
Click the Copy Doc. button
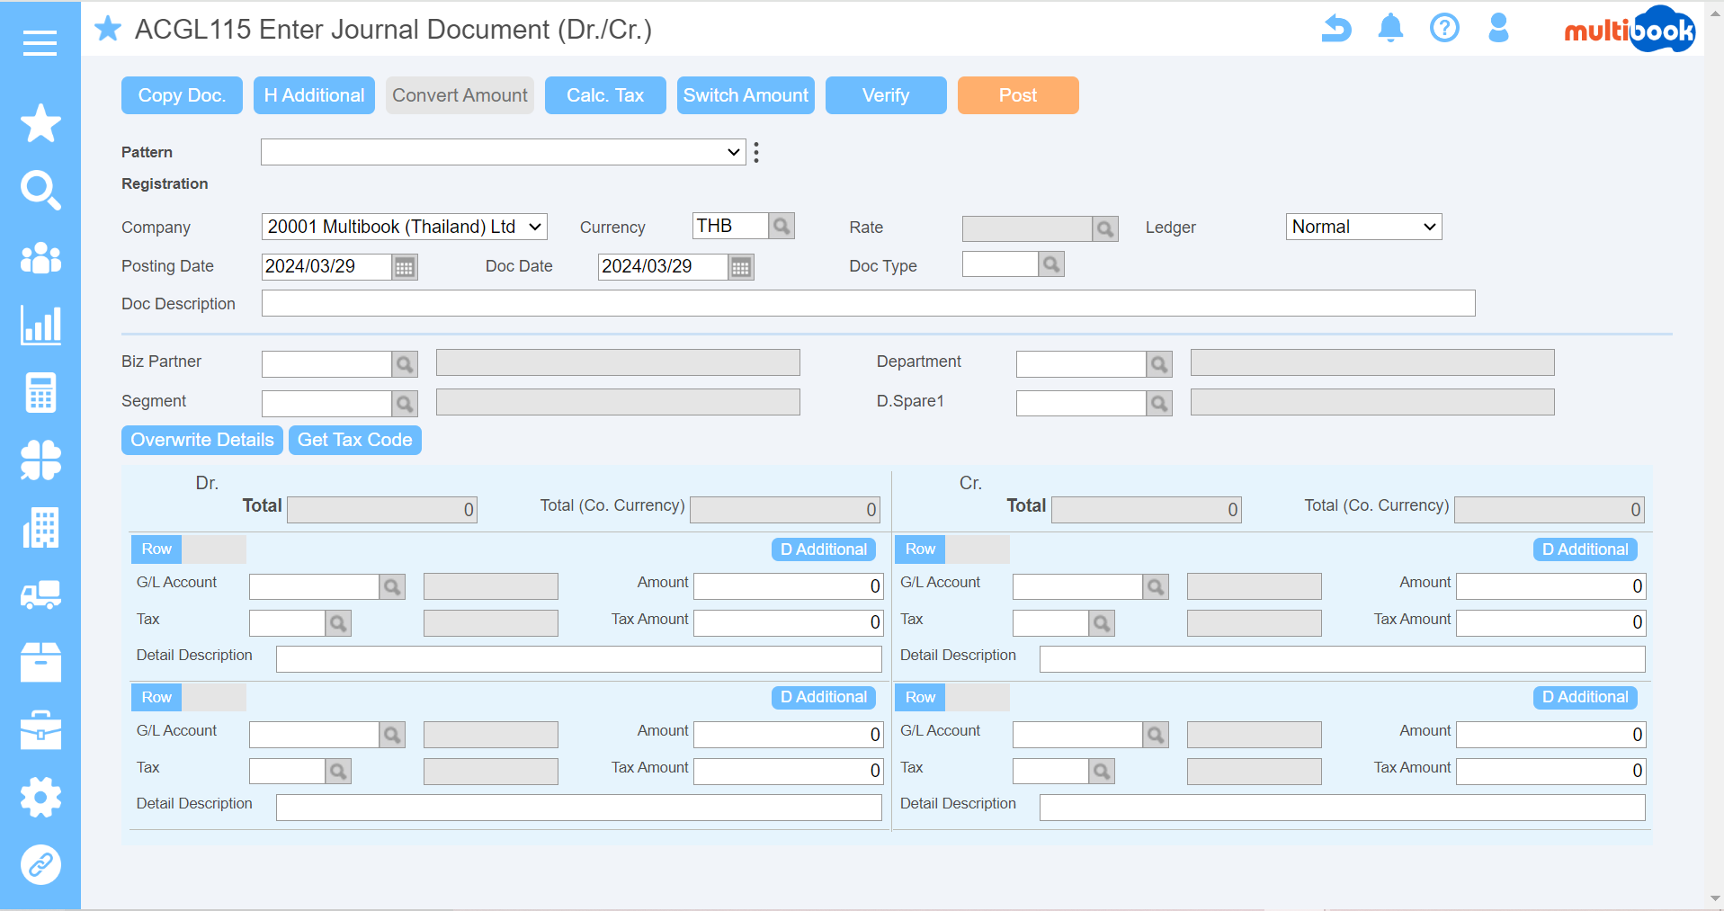[x=182, y=95]
